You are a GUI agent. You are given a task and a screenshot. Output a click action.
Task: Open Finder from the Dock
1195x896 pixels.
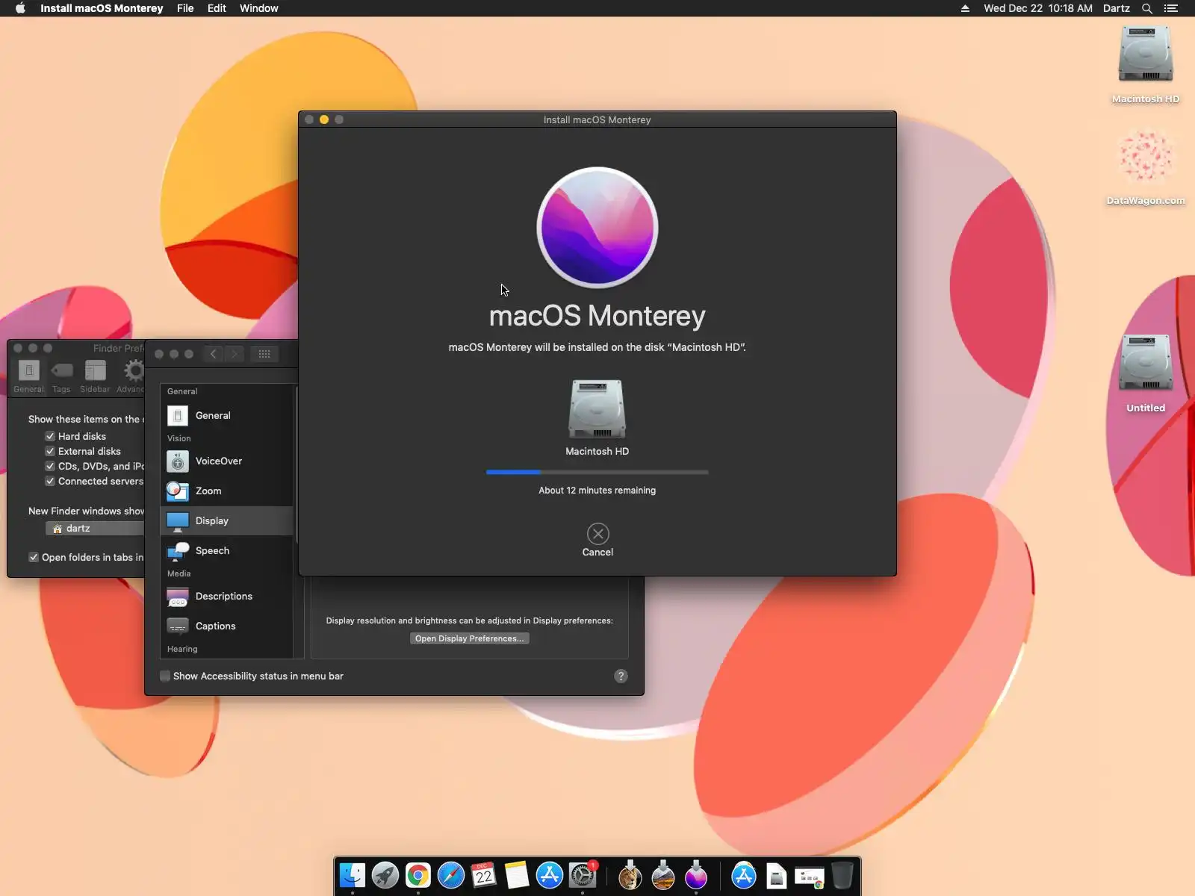(x=353, y=875)
